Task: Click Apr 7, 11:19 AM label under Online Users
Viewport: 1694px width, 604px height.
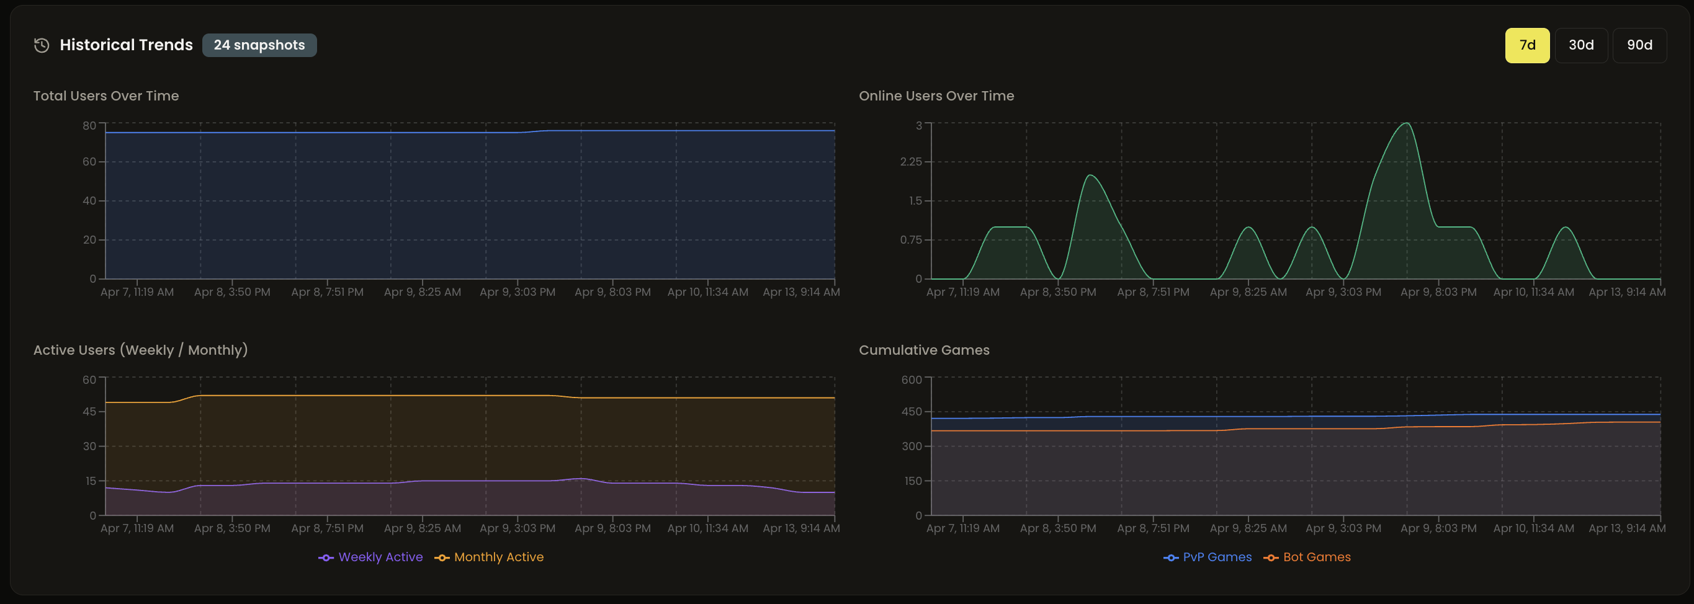Action: click(x=963, y=292)
